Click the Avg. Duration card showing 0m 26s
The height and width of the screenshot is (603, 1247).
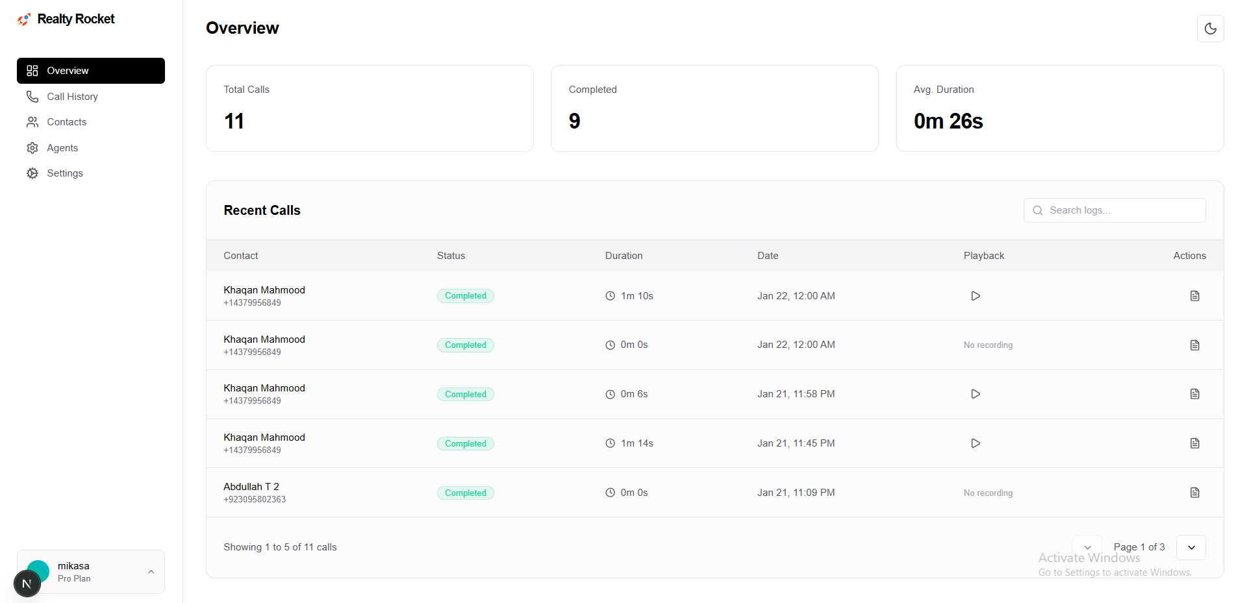1060,108
